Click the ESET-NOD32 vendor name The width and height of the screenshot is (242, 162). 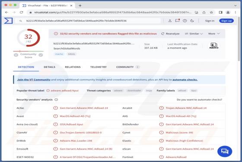(25, 157)
